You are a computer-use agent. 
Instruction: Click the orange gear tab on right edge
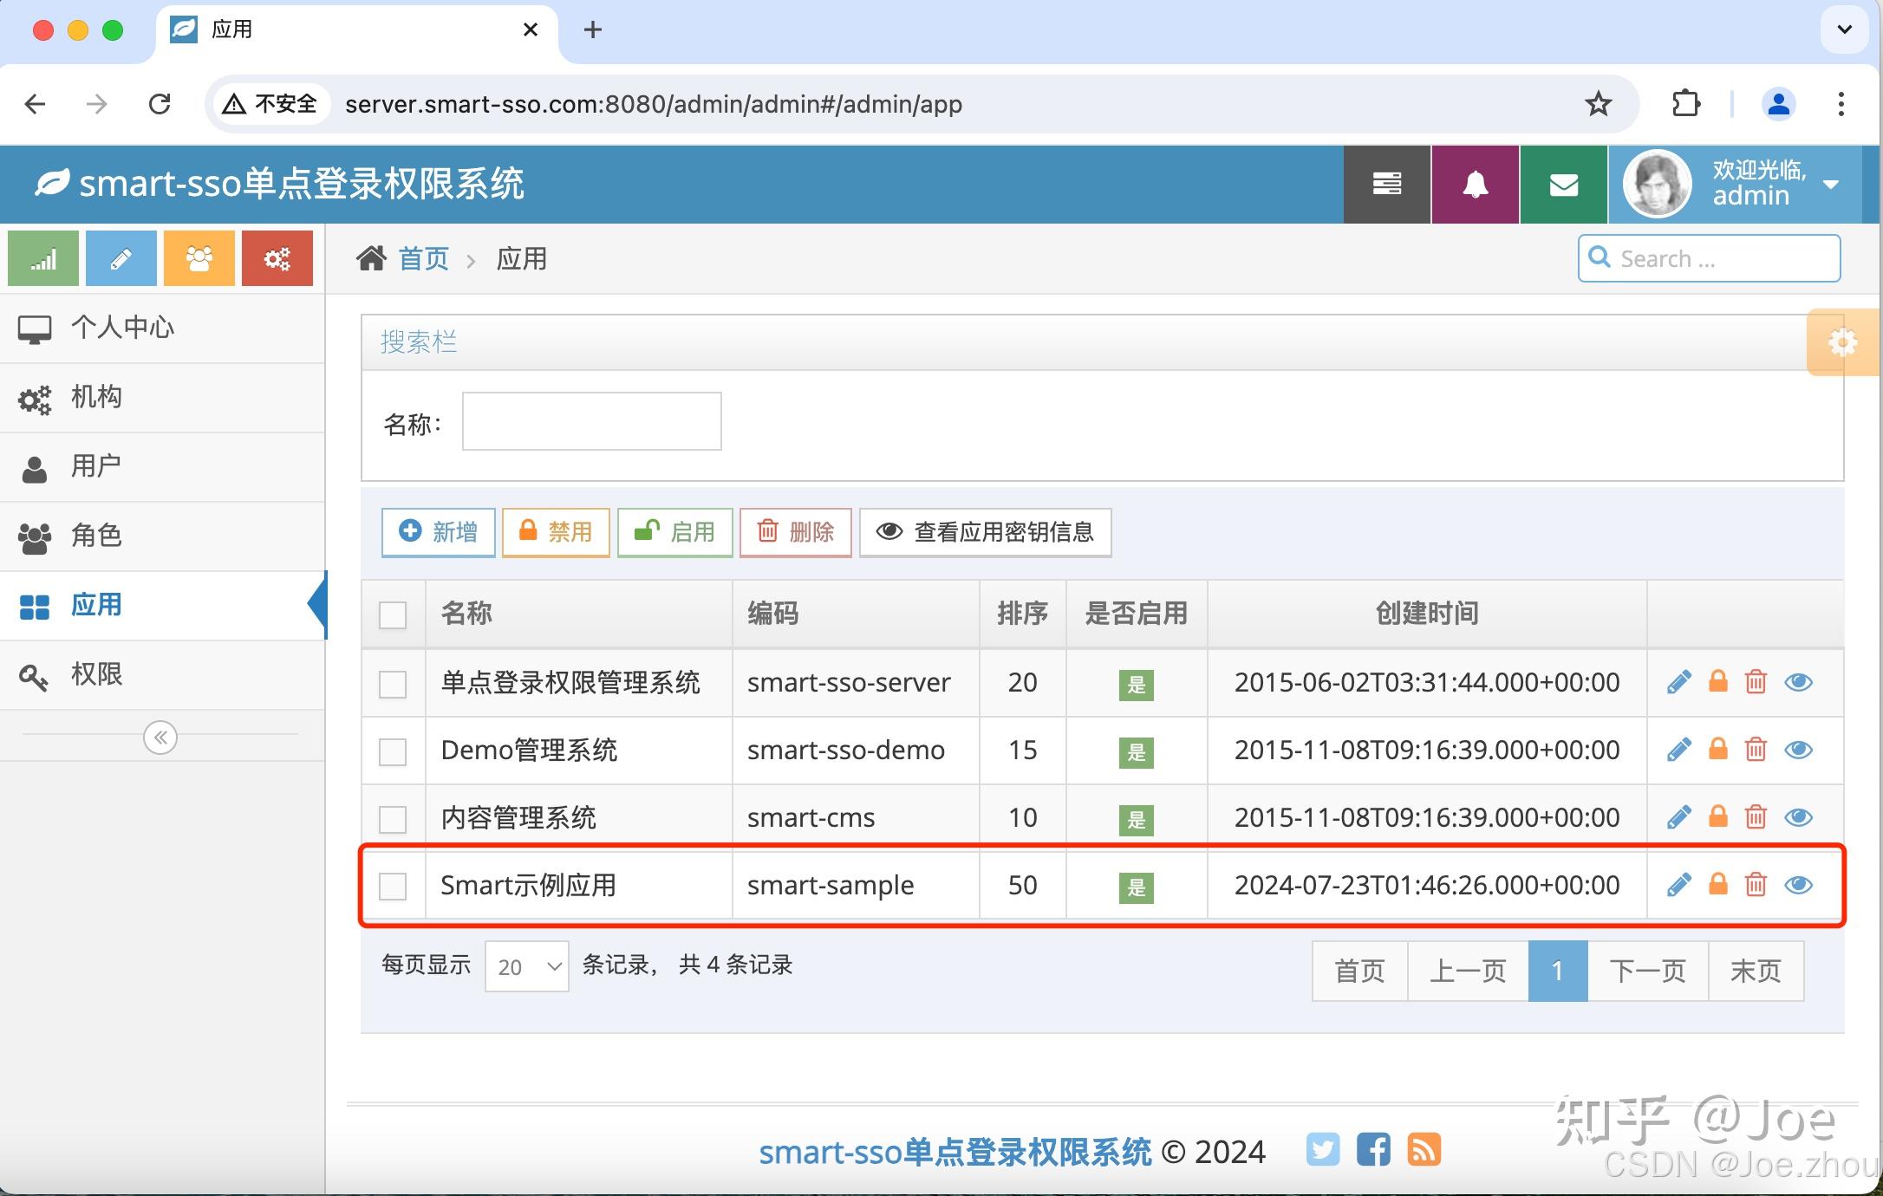1843,341
